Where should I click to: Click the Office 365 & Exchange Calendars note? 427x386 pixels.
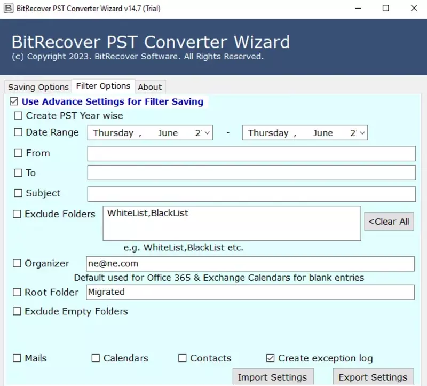[219, 278]
